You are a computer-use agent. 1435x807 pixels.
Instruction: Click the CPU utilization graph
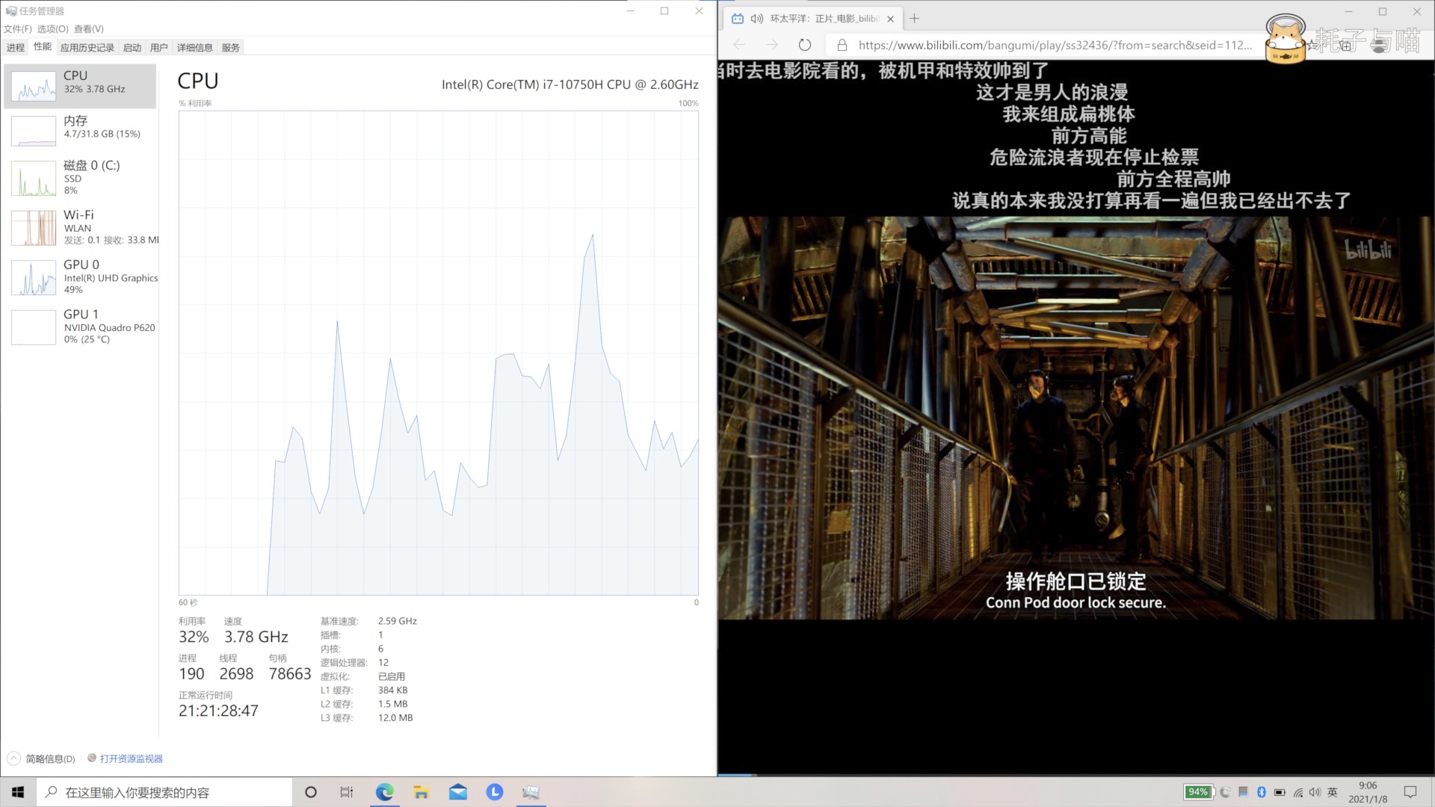tap(439, 353)
